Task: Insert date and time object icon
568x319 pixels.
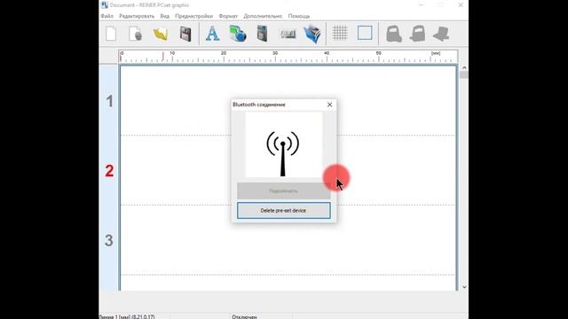Action: tap(238, 34)
